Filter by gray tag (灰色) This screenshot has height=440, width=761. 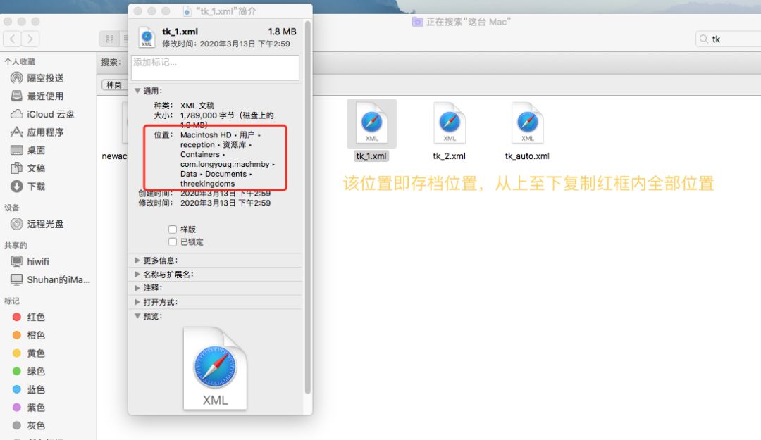pos(28,425)
